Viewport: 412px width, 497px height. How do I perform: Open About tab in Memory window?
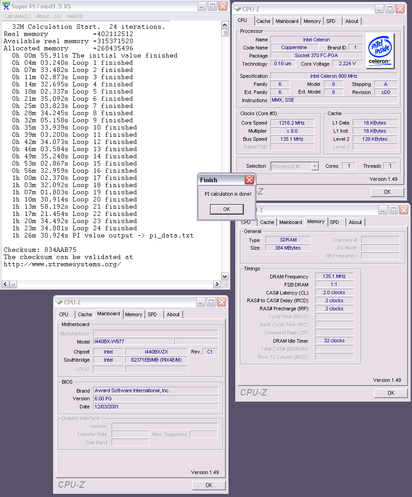coord(355,222)
